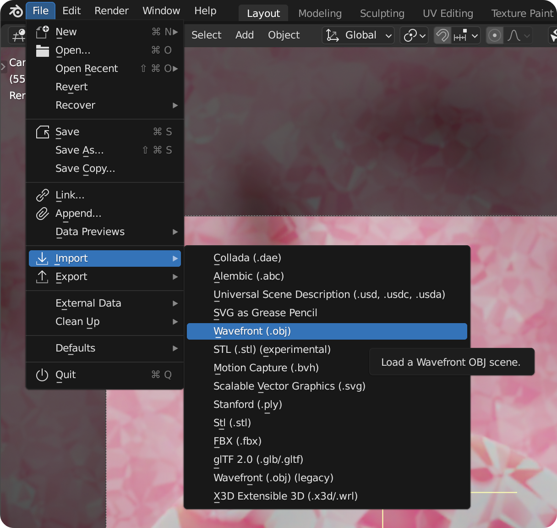This screenshot has height=528, width=557.
Task: Click the Quit power icon
Action: click(42, 375)
